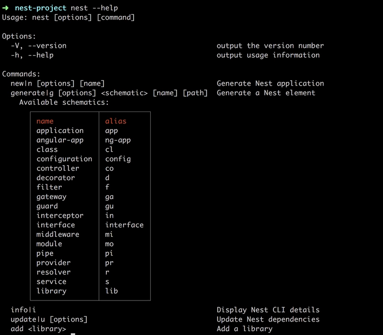Viewport: 383px width, 335px height.
Task: Click the nest-project directory name in prompt
Action: click(41, 8)
